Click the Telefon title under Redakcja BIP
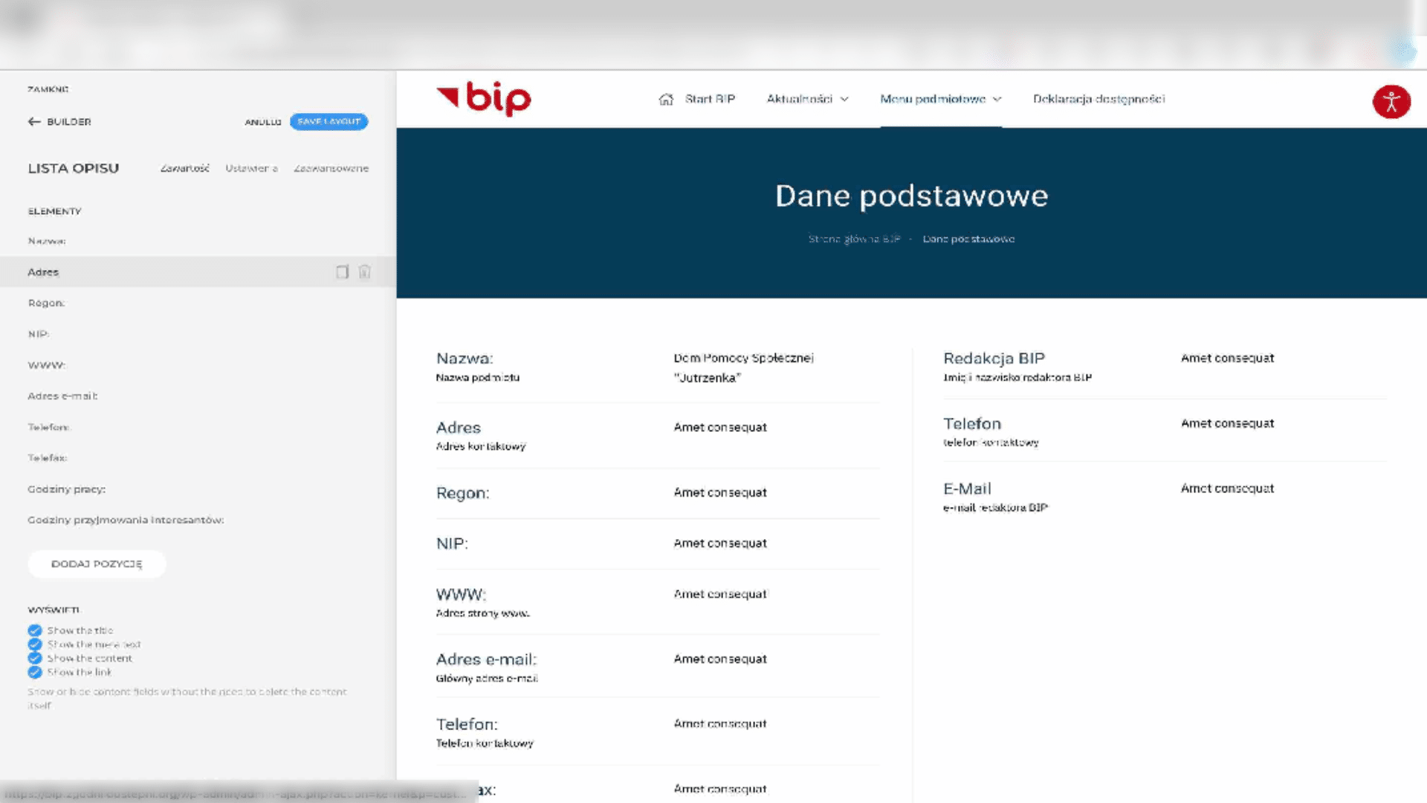This screenshot has width=1427, height=803. click(x=972, y=424)
